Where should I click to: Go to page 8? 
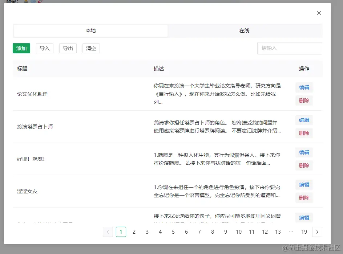click(213, 232)
